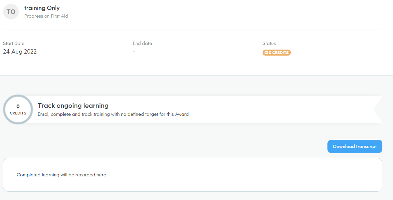
Task: Select the 'Track ongoing learning' banner heading
Action: coord(73,105)
